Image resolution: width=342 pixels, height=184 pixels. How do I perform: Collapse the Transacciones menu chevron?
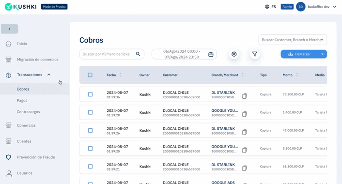pyautogui.click(x=49, y=75)
